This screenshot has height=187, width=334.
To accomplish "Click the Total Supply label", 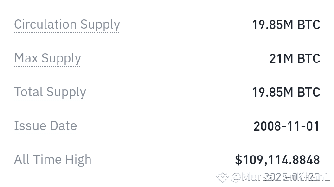I will coord(50,92).
